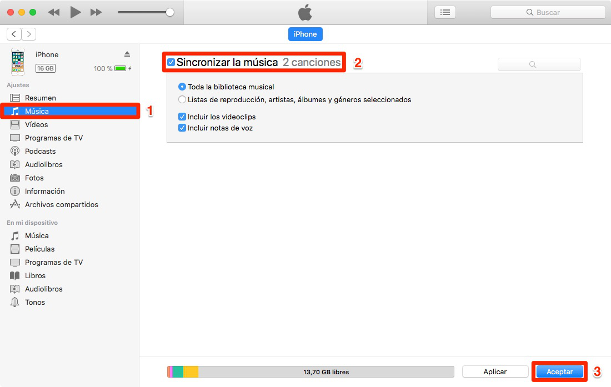Image resolution: width=611 pixels, height=387 pixels.
Task: Click the play button
Action: 75,12
